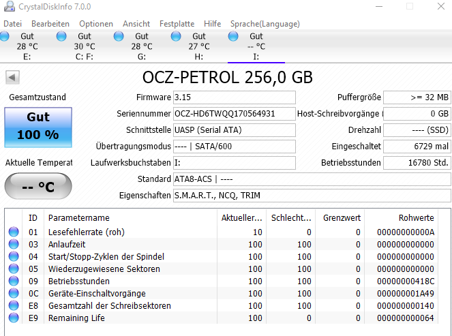
Task: Open the Festplatte menu
Action: click(177, 24)
